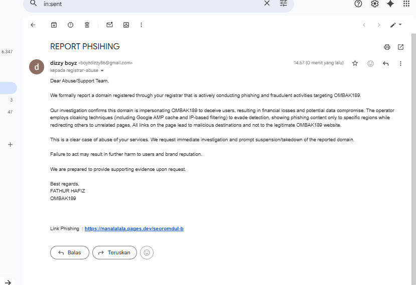
Task: Open the toolbar three-dot more menu
Action: coord(142,25)
